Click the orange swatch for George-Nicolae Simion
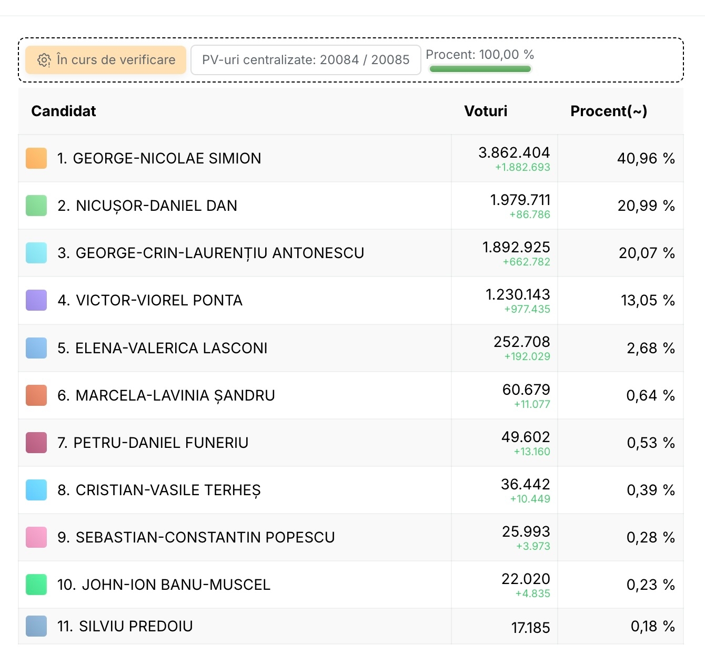 coord(36,158)
